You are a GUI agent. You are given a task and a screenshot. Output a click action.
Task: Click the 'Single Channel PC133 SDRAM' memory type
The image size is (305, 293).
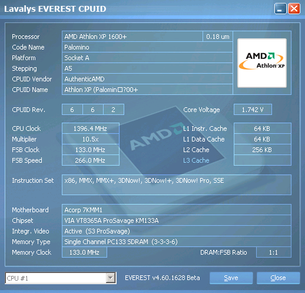[x=177, y=242]
